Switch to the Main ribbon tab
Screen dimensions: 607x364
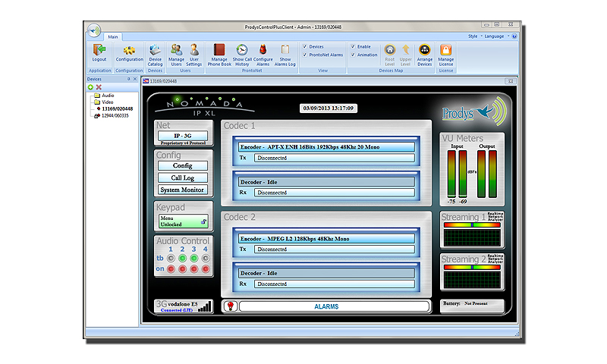tap(112, 36)
